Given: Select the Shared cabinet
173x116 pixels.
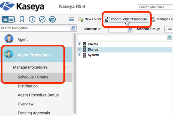Looking at the screenshot, I should coord(93,49).
